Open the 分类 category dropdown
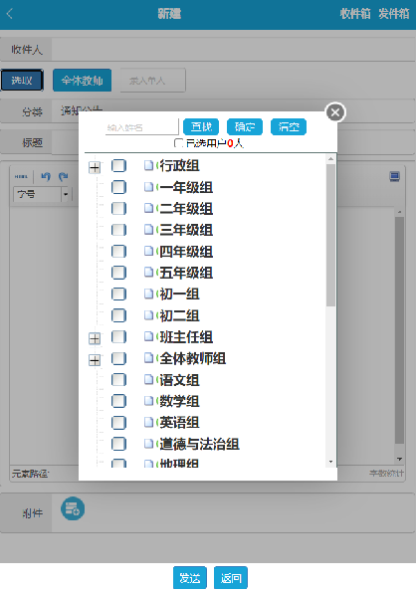 tap(233, 111)
